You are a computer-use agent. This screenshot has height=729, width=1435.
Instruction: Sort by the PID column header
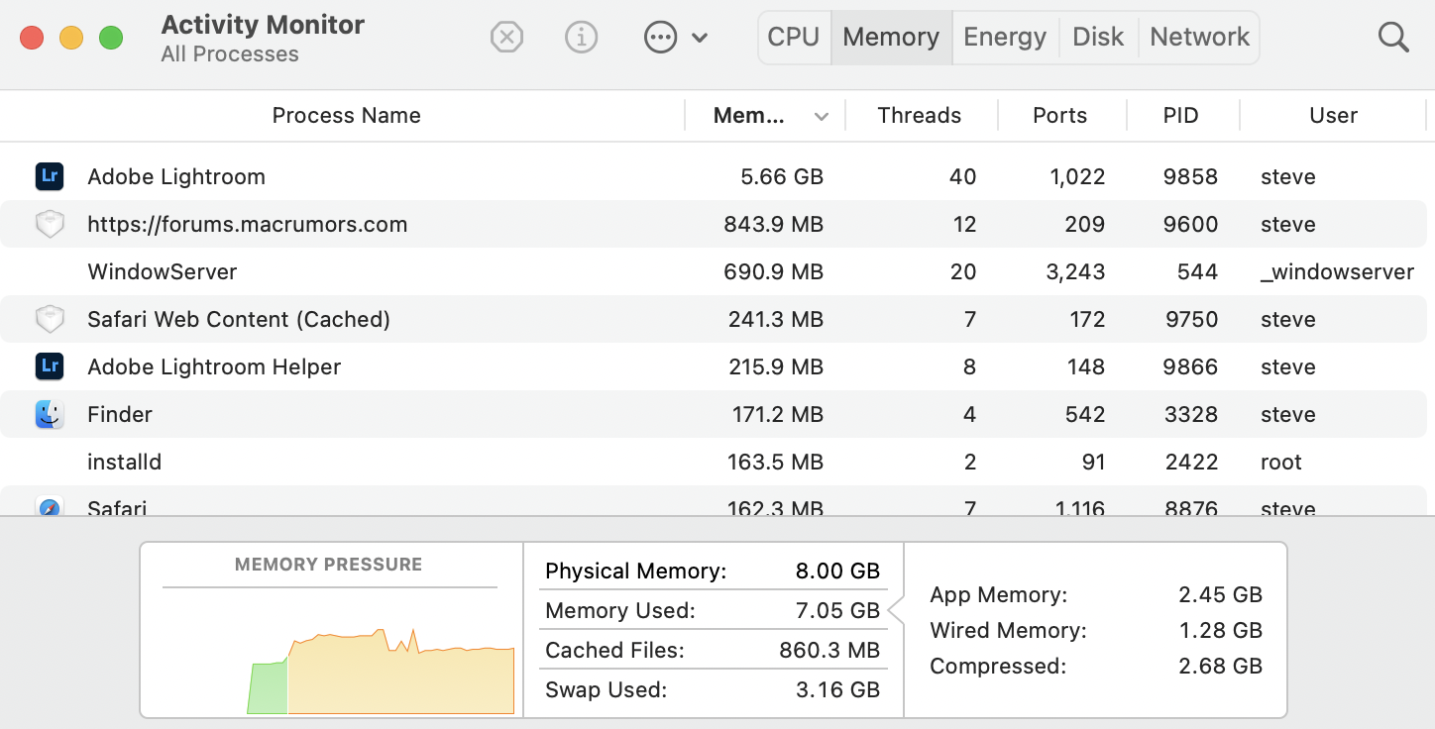1180,116
